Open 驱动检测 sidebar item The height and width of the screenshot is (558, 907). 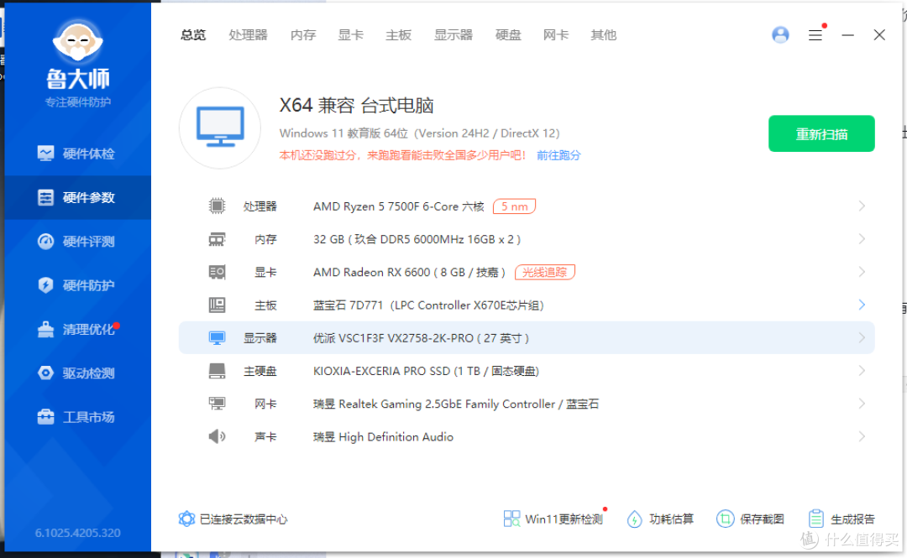click(x=77, y=373)
